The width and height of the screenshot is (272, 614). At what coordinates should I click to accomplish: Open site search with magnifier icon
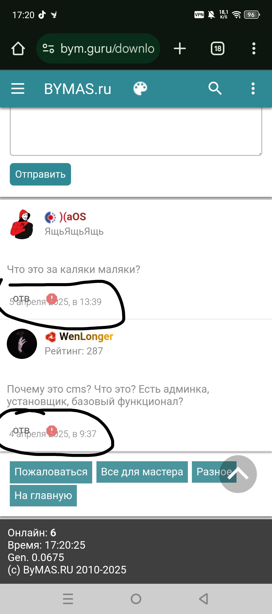click(215, 88)
